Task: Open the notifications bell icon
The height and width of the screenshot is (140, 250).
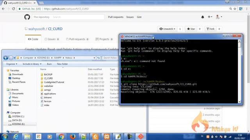Action: click(x=202, y=17)
